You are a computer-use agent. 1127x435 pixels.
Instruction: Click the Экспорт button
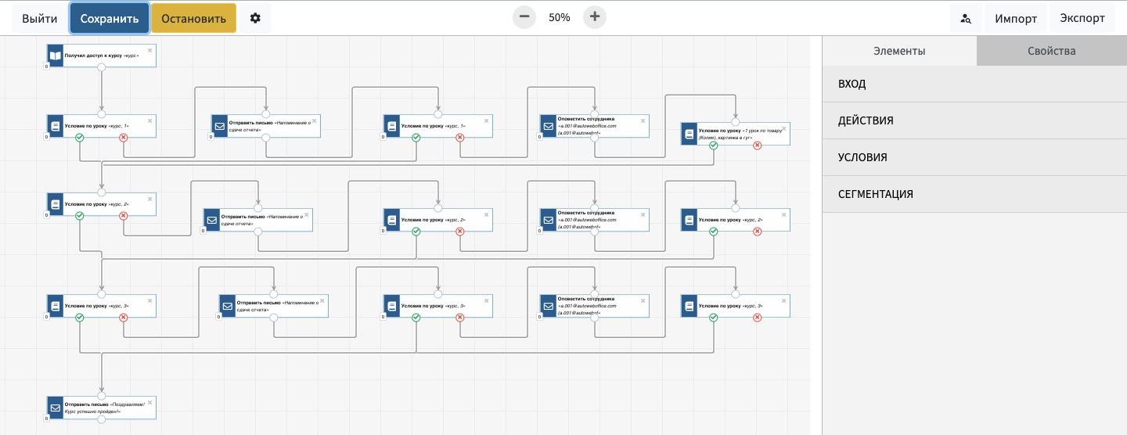click(x=1082, y=18)
